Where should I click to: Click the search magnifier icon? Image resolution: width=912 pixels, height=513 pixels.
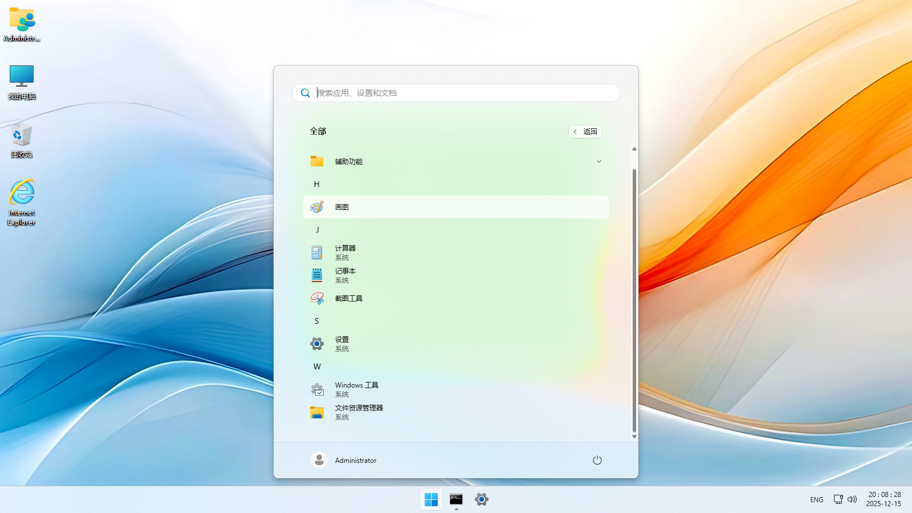(306, 93)
